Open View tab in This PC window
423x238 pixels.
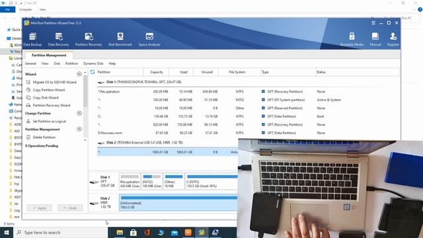pos(42,9)
